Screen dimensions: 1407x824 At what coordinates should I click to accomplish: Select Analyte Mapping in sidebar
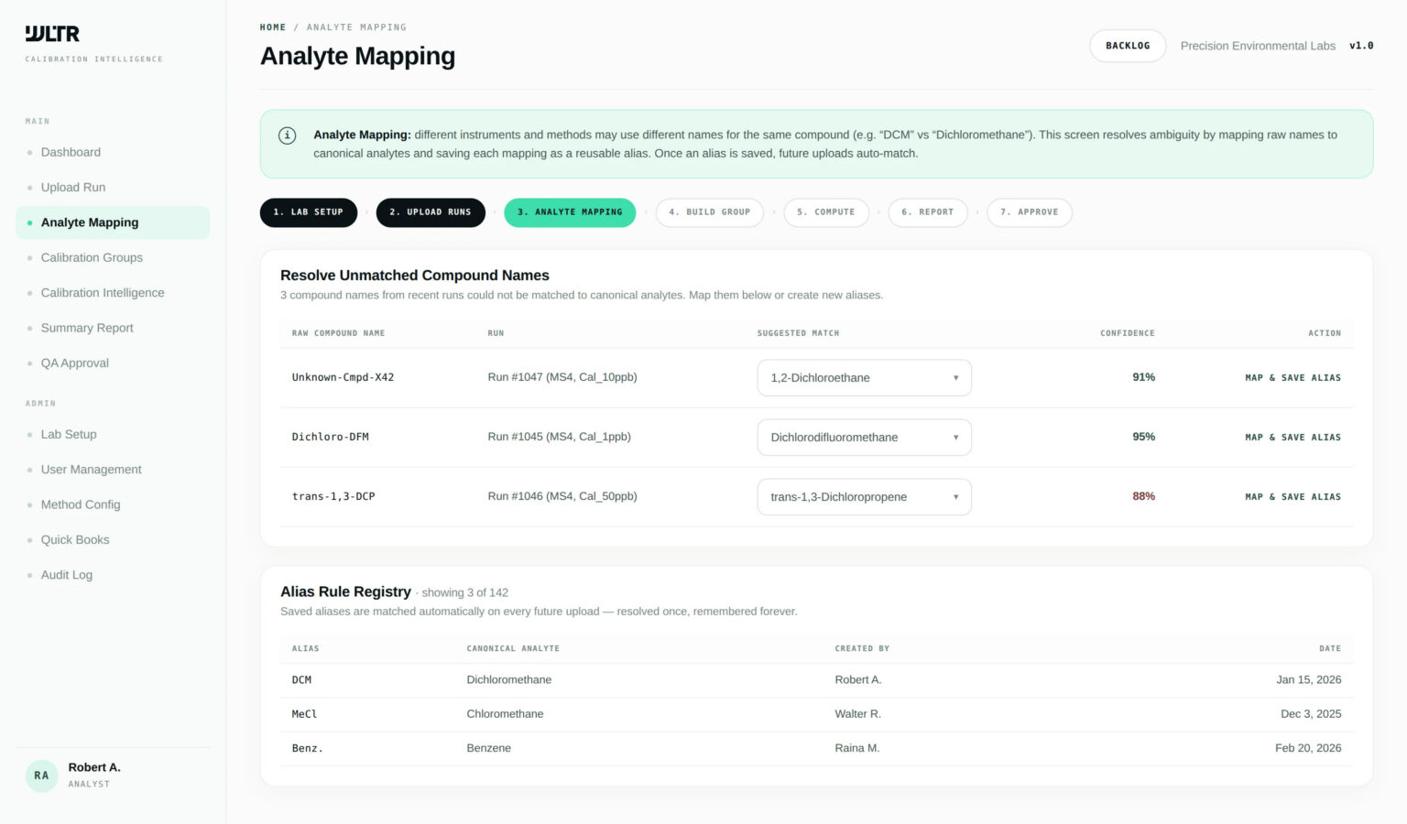(113, 222)
